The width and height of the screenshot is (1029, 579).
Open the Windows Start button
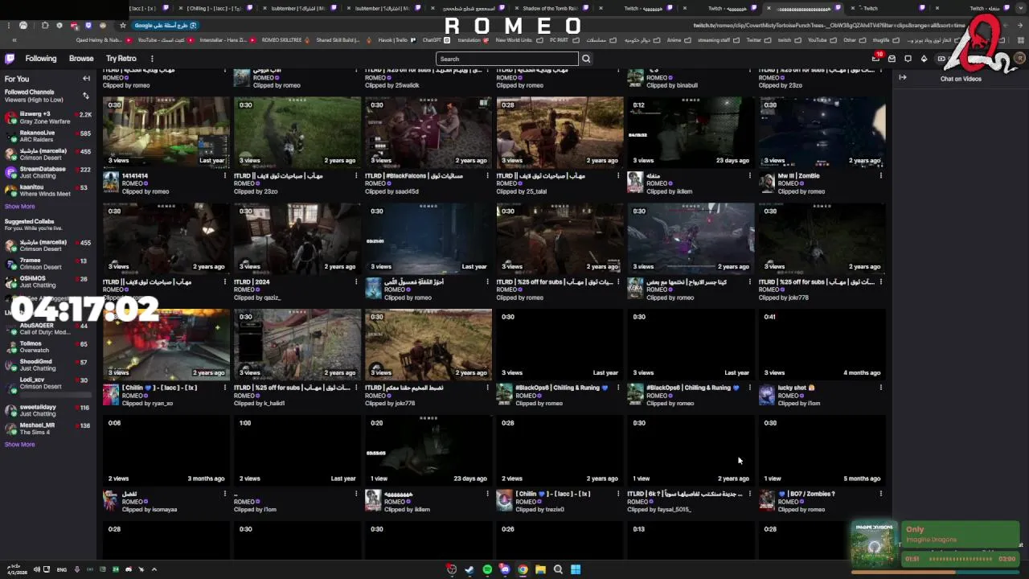[x=576, y=569]
